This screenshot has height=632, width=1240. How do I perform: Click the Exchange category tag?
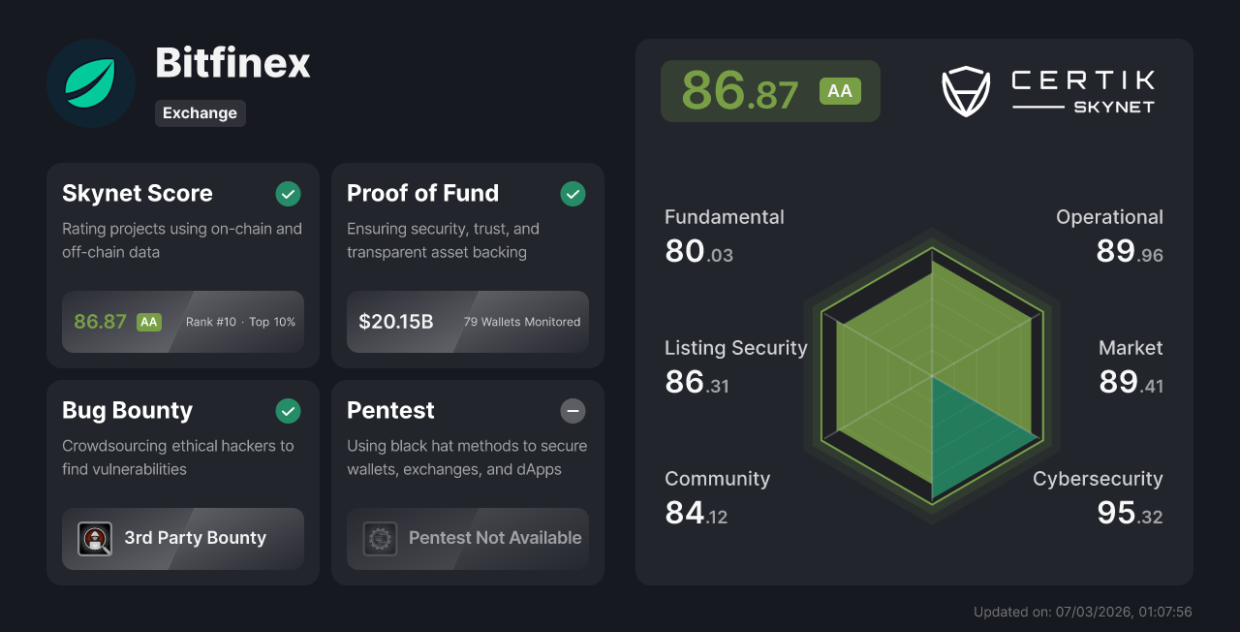[200, 113]
